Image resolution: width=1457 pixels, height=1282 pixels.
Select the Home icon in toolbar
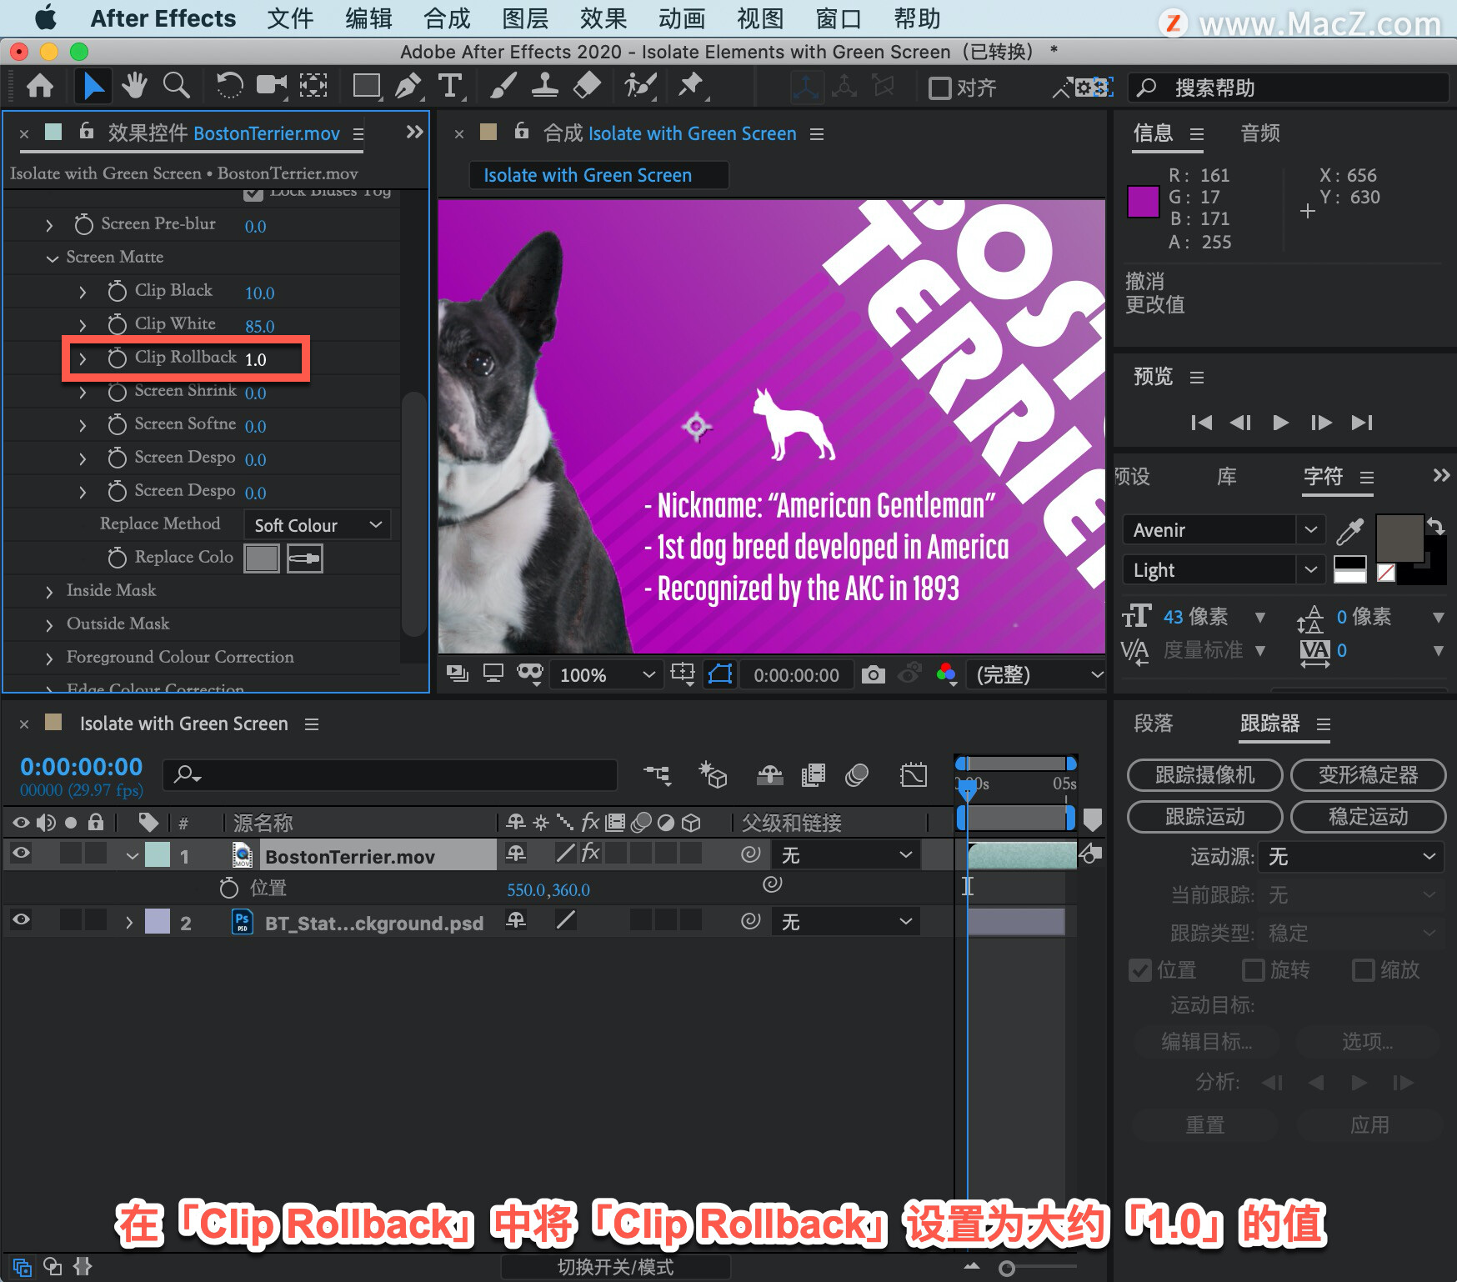coord(40,86)
